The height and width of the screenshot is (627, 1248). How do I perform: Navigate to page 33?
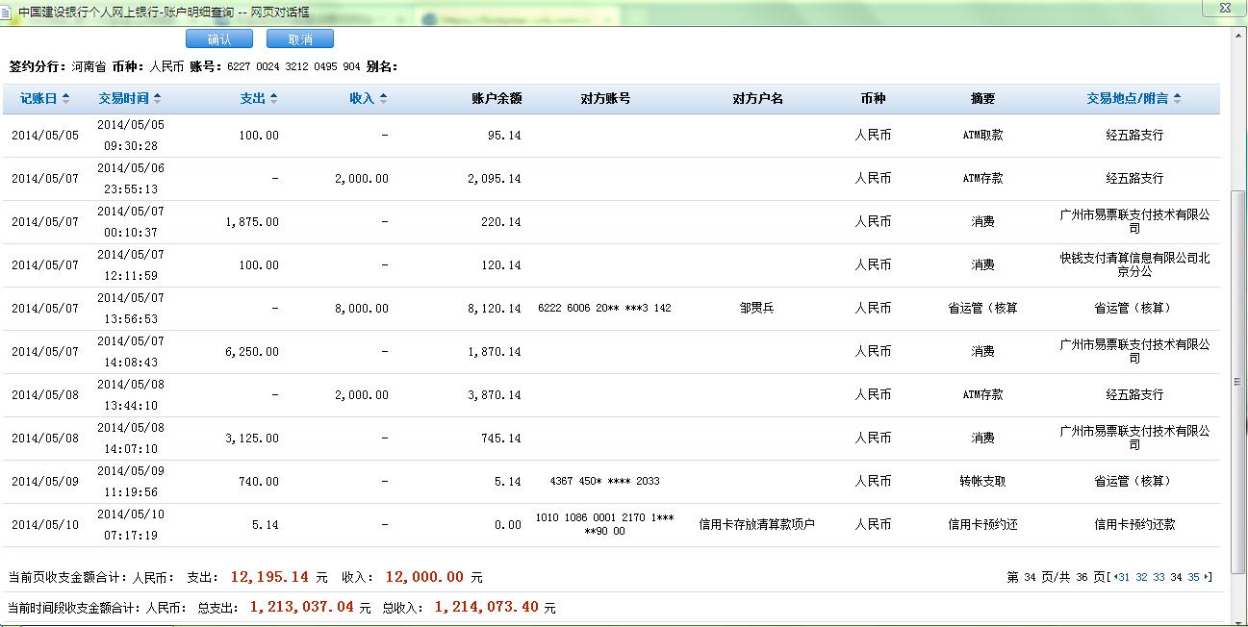[1159, 577]
